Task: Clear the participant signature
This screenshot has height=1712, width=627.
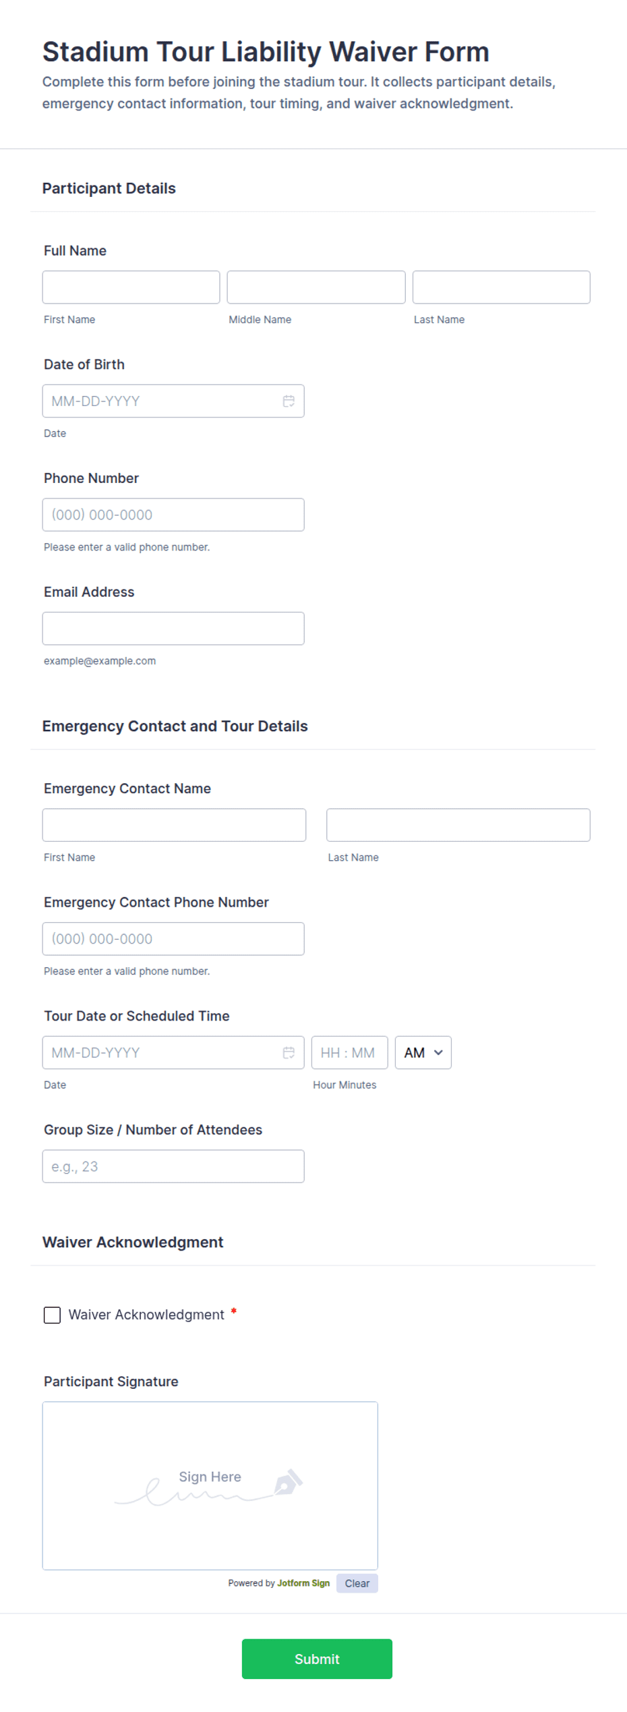Action: click(357, 1583)
